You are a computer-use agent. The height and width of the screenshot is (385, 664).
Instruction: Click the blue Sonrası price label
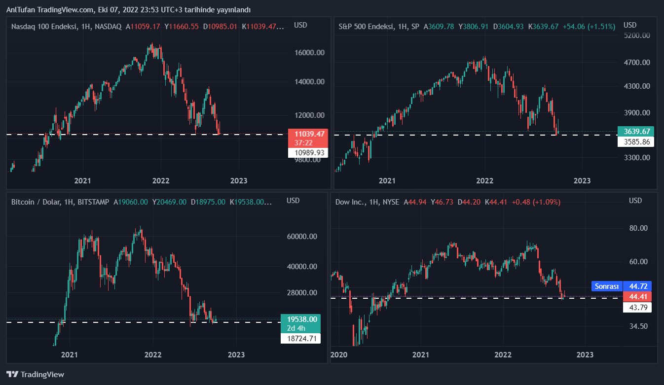click(607, 286)
